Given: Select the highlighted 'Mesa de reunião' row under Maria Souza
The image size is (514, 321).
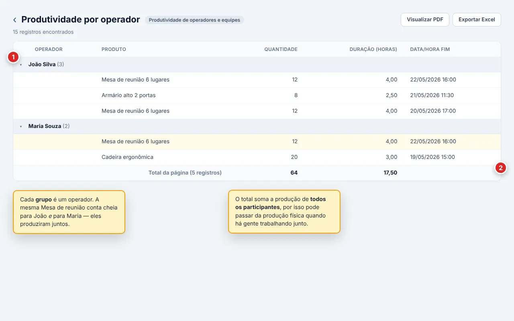Looking at the screenshot, I should click(x=257, y=142).
